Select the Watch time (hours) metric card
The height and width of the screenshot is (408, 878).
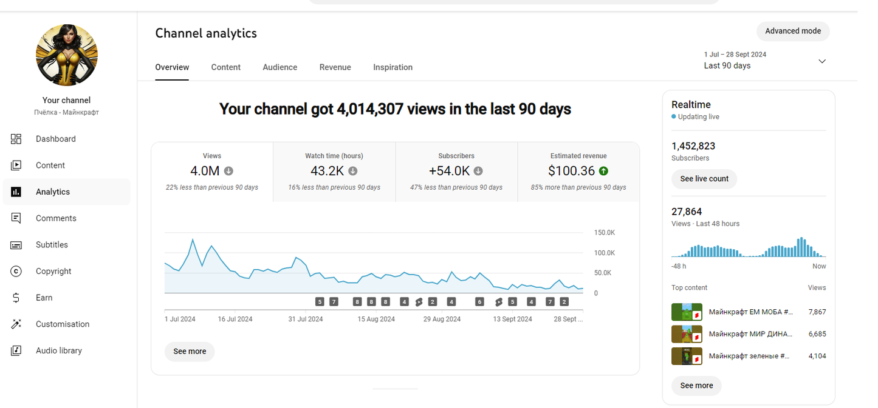point(334,172)
